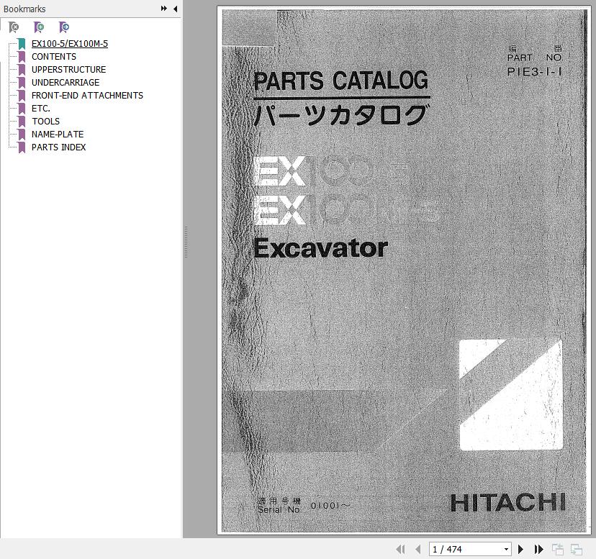Open the EX100-5/EX100M-5 bookmark
Image resolution: width=596 pixels, height=559 pixels.
click(x=70, y=44)
